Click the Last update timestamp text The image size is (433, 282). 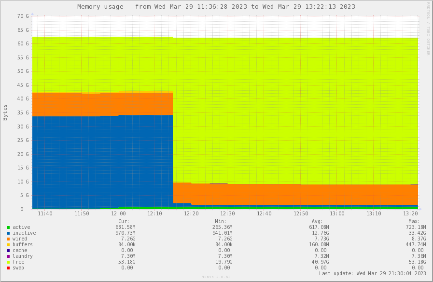point(372,274)
